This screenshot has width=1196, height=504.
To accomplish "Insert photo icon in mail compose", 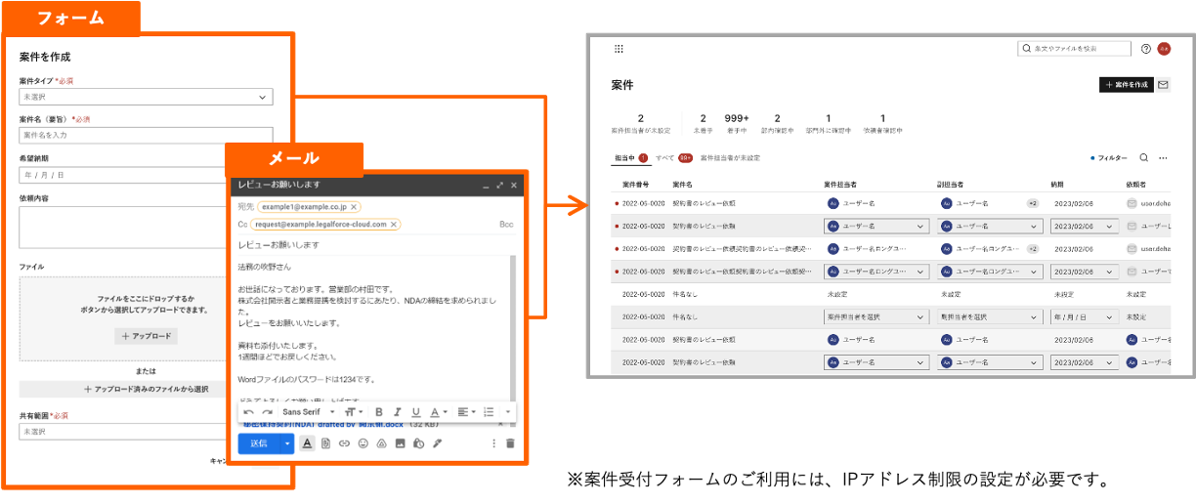I will (400, 443).
